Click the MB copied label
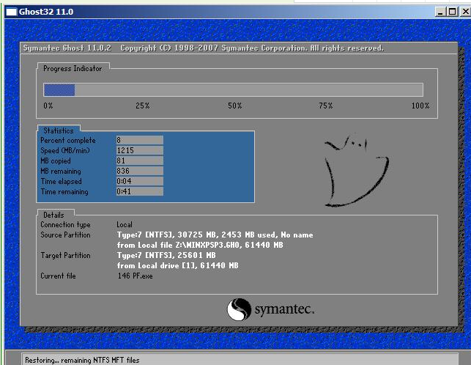This screenshot has width=471, height=365. (56, 161)
